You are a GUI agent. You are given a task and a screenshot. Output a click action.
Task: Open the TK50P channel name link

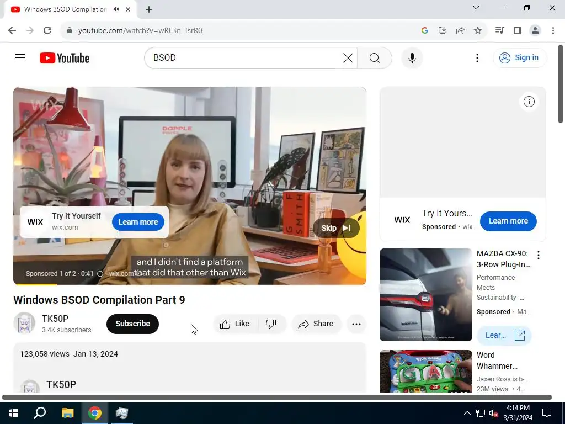tap(55, 319)
